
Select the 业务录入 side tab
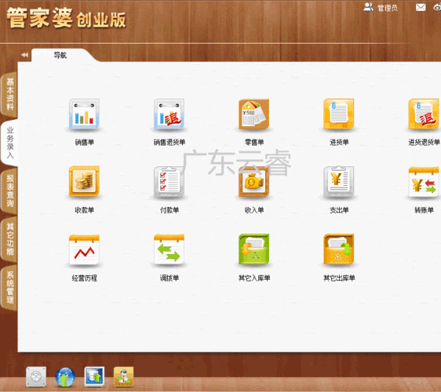[9, 143]
